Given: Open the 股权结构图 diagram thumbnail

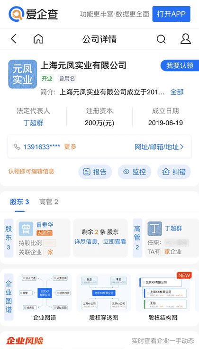Looking at the screenshot, I should 163,293.
